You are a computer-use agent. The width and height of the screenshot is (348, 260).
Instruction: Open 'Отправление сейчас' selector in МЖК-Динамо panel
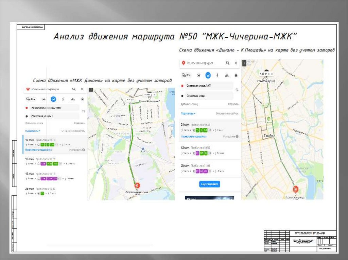[x=73, y=131]
